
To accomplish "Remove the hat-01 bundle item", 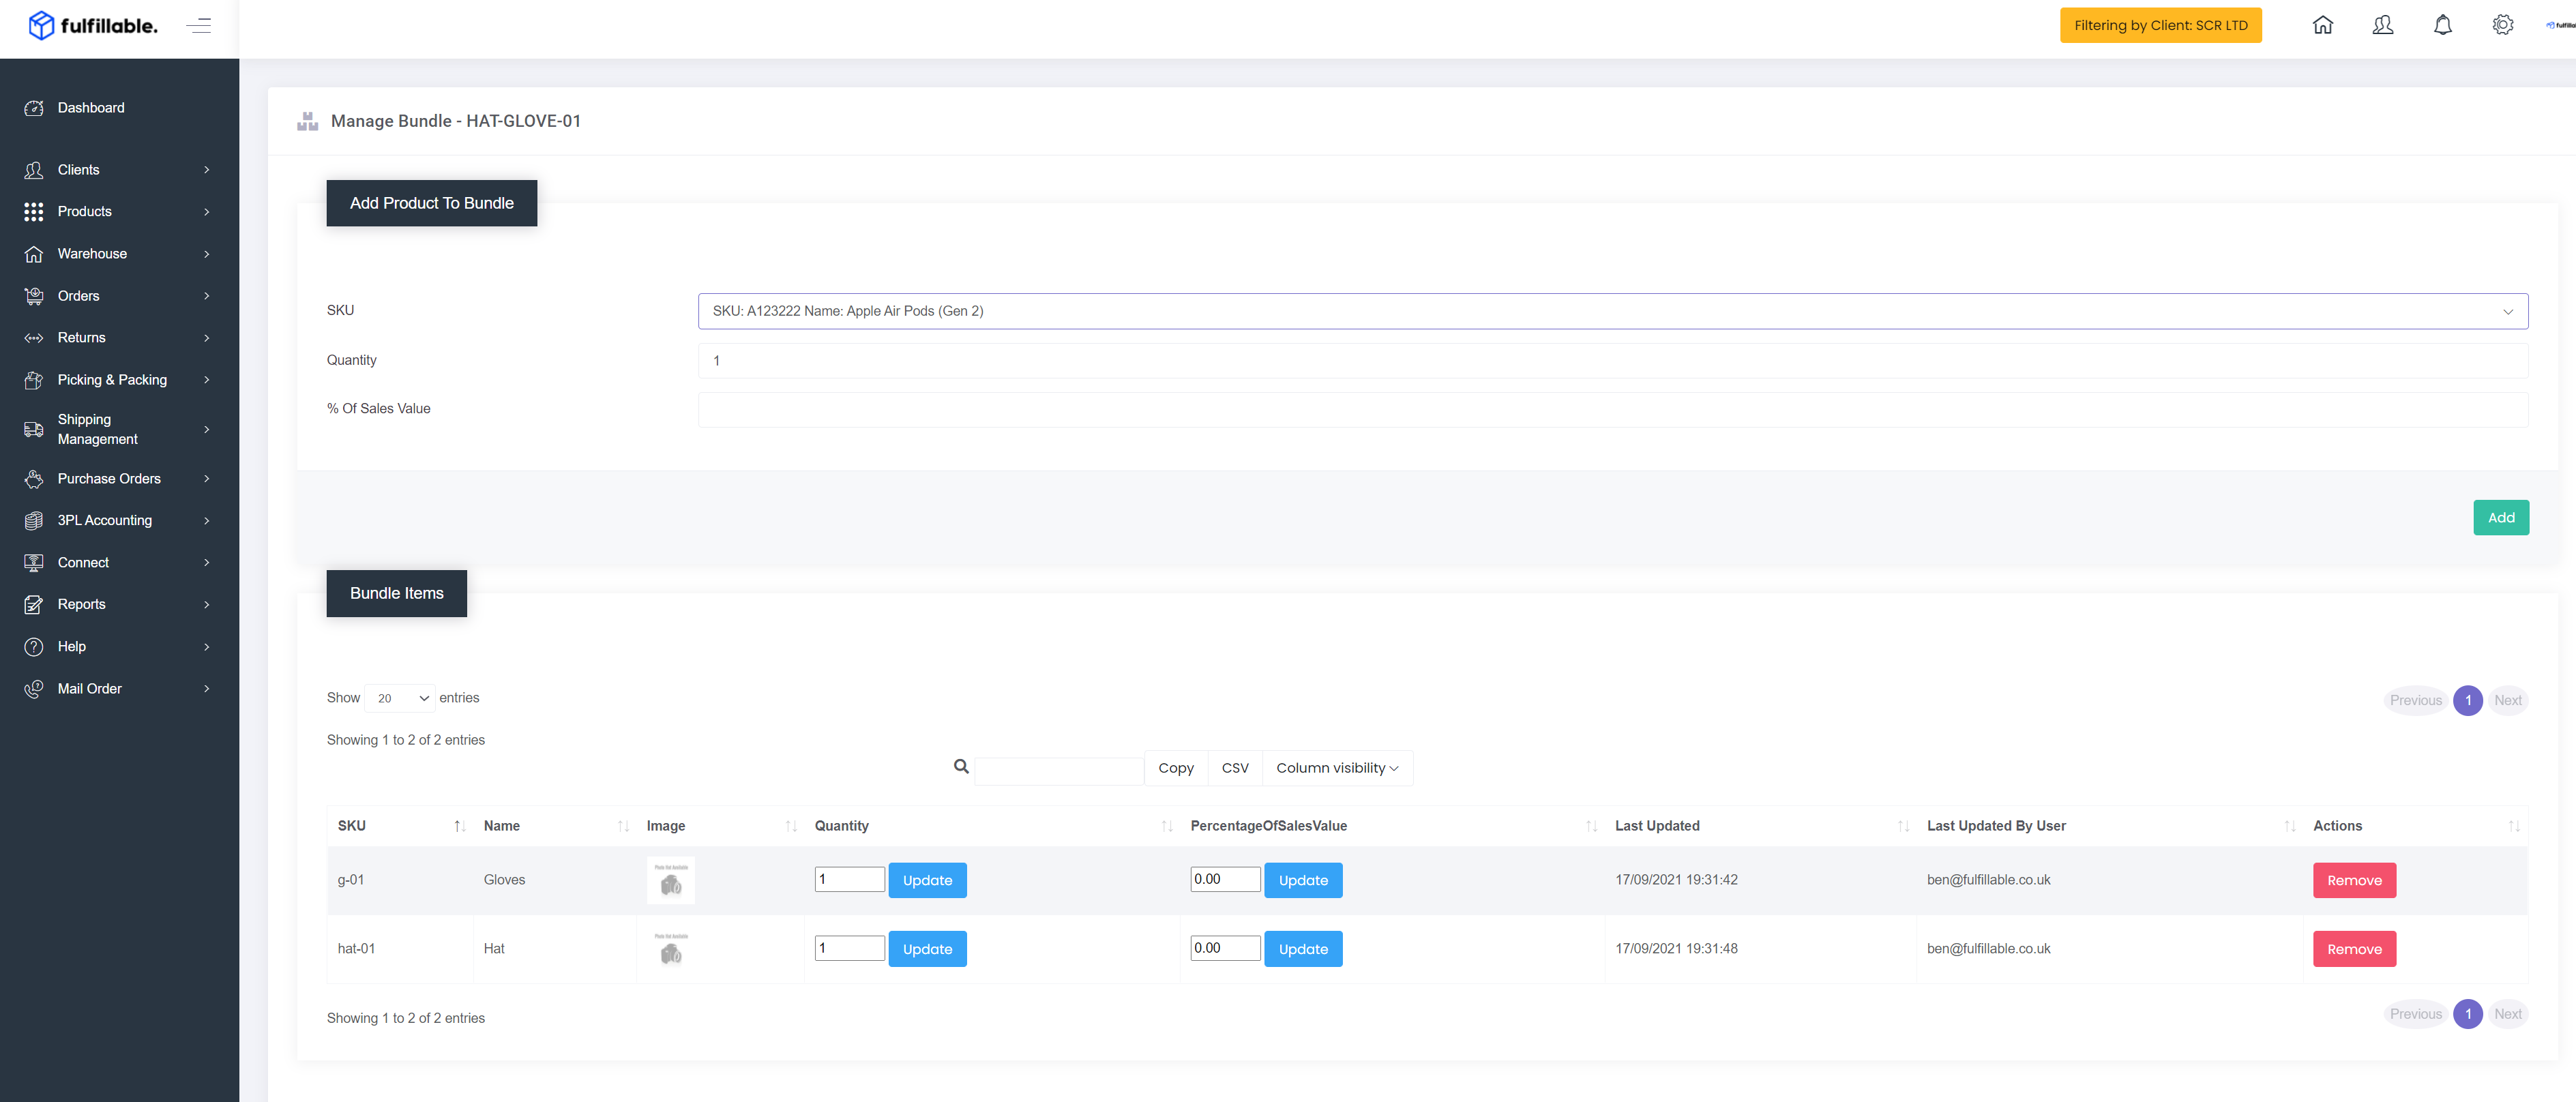I will pyautogui.click(x=2354, y=949).
